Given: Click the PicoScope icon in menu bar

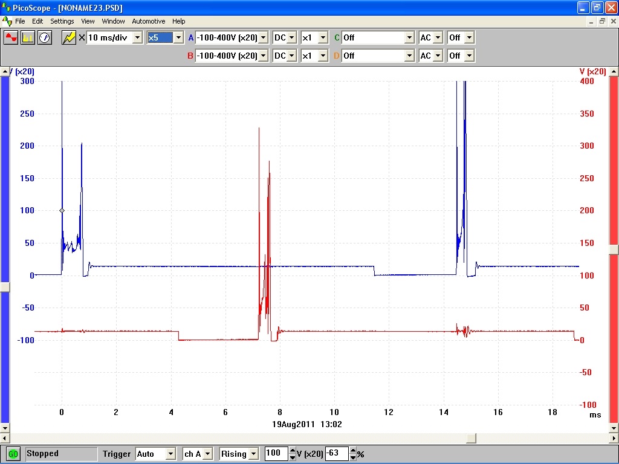Looking at the screenshot, I should pos(7,21).
